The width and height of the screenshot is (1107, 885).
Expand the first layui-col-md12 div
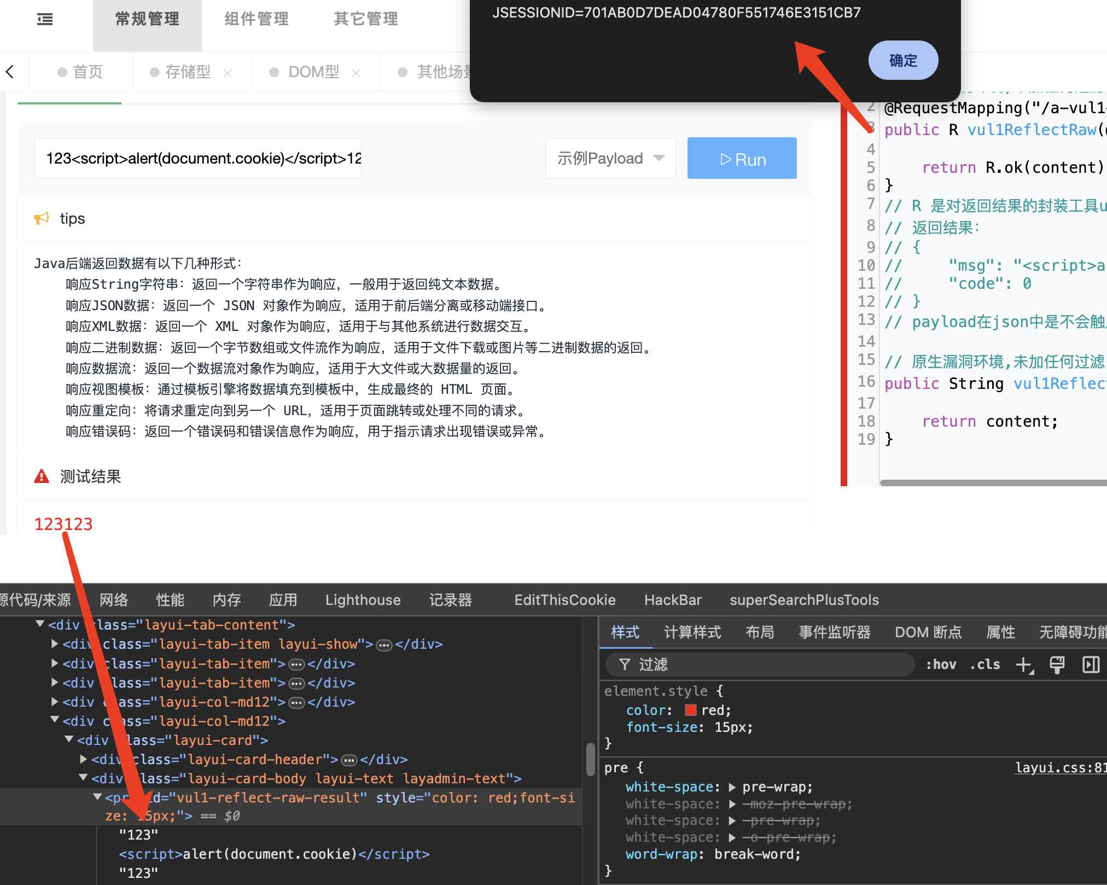[x=54, y=701]
